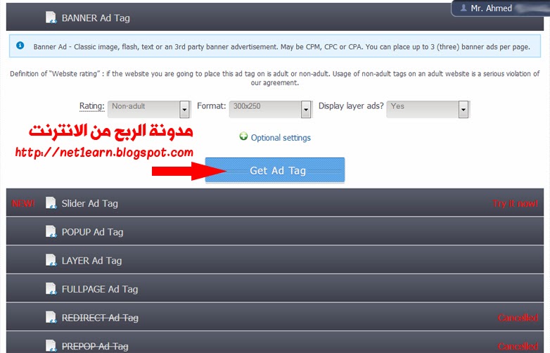The height and width of the screenshot is (353, 550).
Task: Collapse the BANNER Ad Tag header
Action: coord(275,17)
